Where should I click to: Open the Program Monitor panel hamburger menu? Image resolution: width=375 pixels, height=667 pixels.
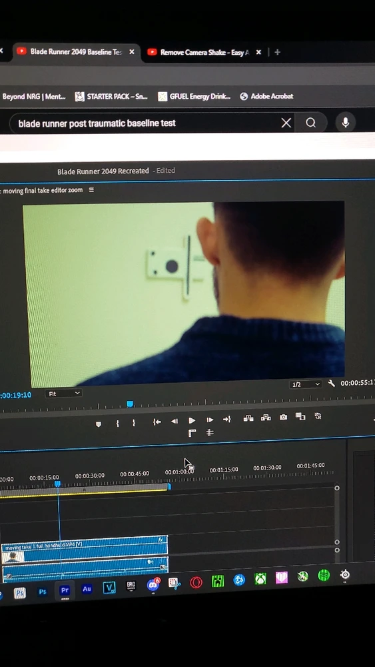pos(91,190)
